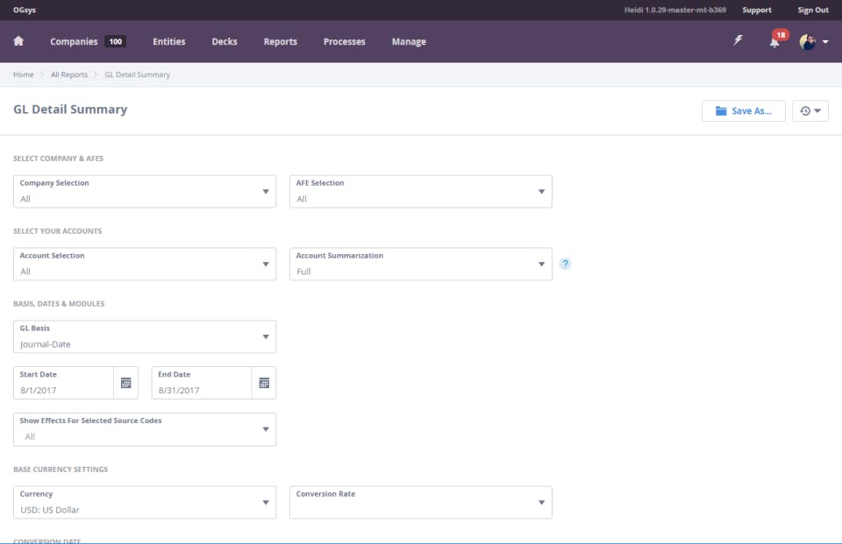842x544 pixels.
Task: Click into the End Date field
Action: click(x=202, y=383)
